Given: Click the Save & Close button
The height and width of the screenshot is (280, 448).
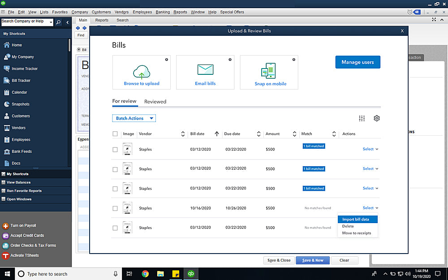Looking at the screenshot, I should 279,260.
